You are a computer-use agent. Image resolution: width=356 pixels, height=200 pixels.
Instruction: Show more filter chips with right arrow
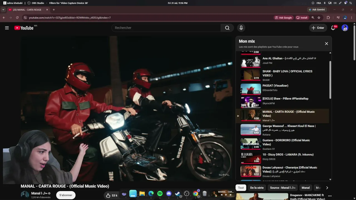pyautogui.click(x=327, y=188)
